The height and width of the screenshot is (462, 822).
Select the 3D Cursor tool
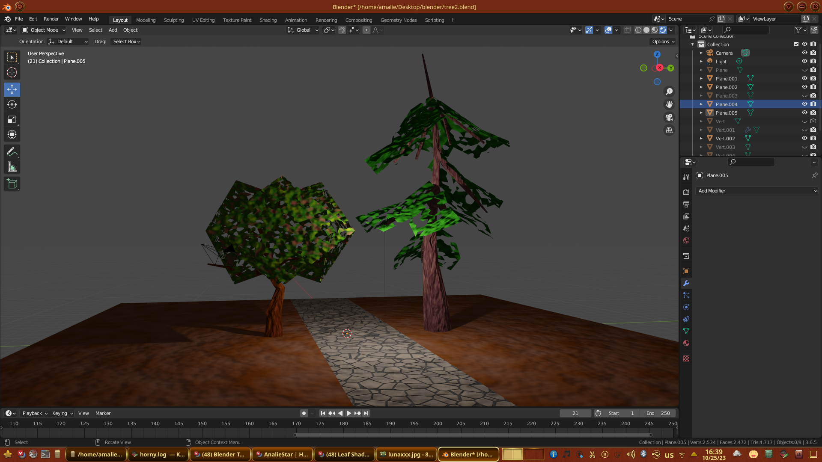pos(12,72)
